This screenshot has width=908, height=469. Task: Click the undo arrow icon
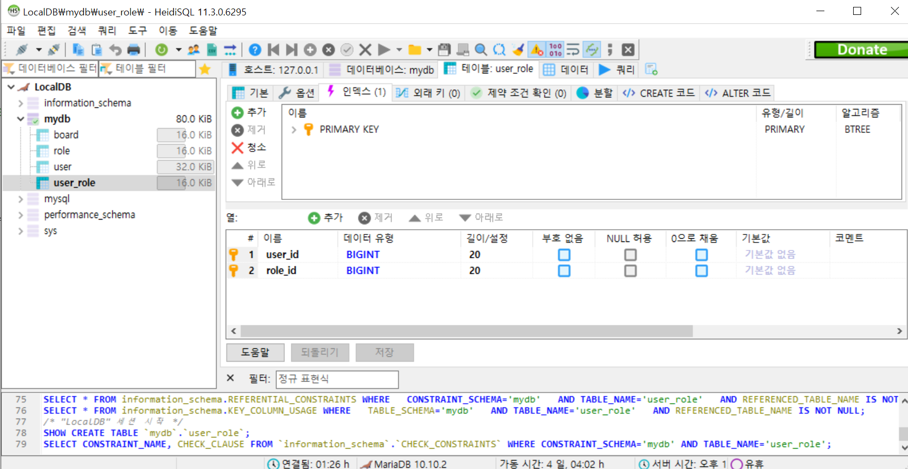(x=115, y=49)
